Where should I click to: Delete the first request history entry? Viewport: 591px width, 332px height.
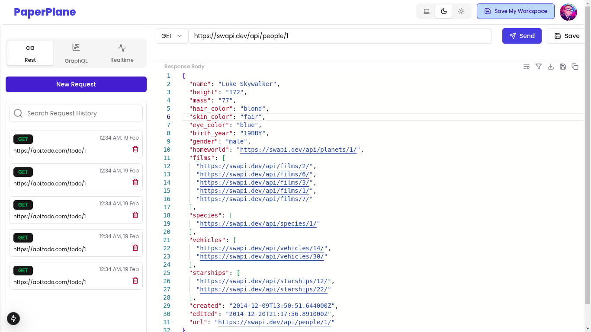pos(135,149)
